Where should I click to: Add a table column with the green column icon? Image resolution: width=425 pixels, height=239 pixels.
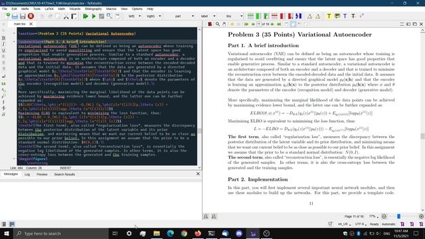[258, 16]
